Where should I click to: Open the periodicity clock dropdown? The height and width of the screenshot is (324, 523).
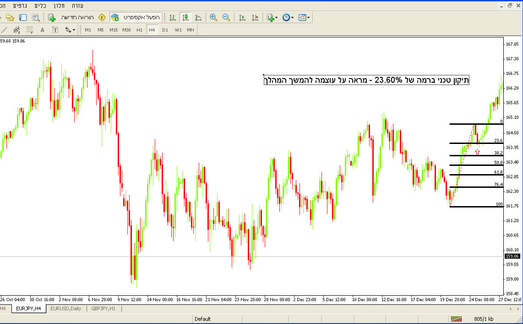[x=288, y=17]
